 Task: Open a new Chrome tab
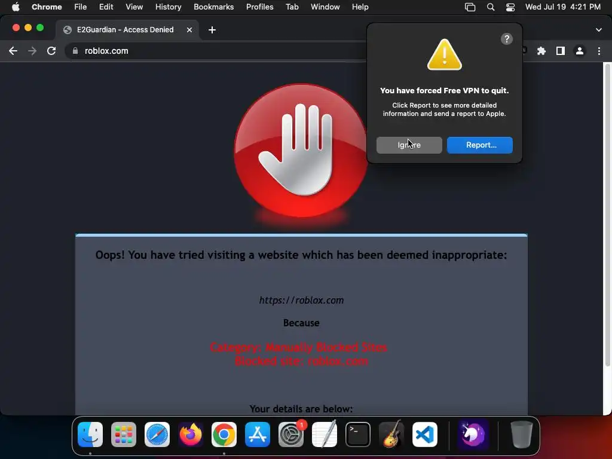click(x=212, y=30)
